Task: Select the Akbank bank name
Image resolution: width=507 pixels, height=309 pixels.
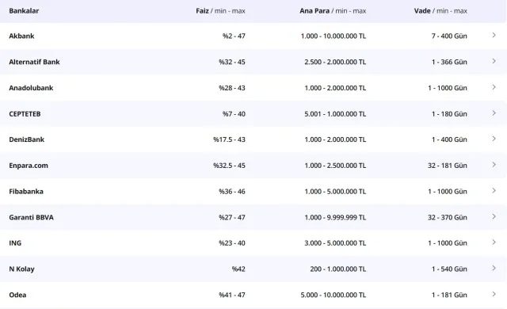Action: tap(21, 36)
